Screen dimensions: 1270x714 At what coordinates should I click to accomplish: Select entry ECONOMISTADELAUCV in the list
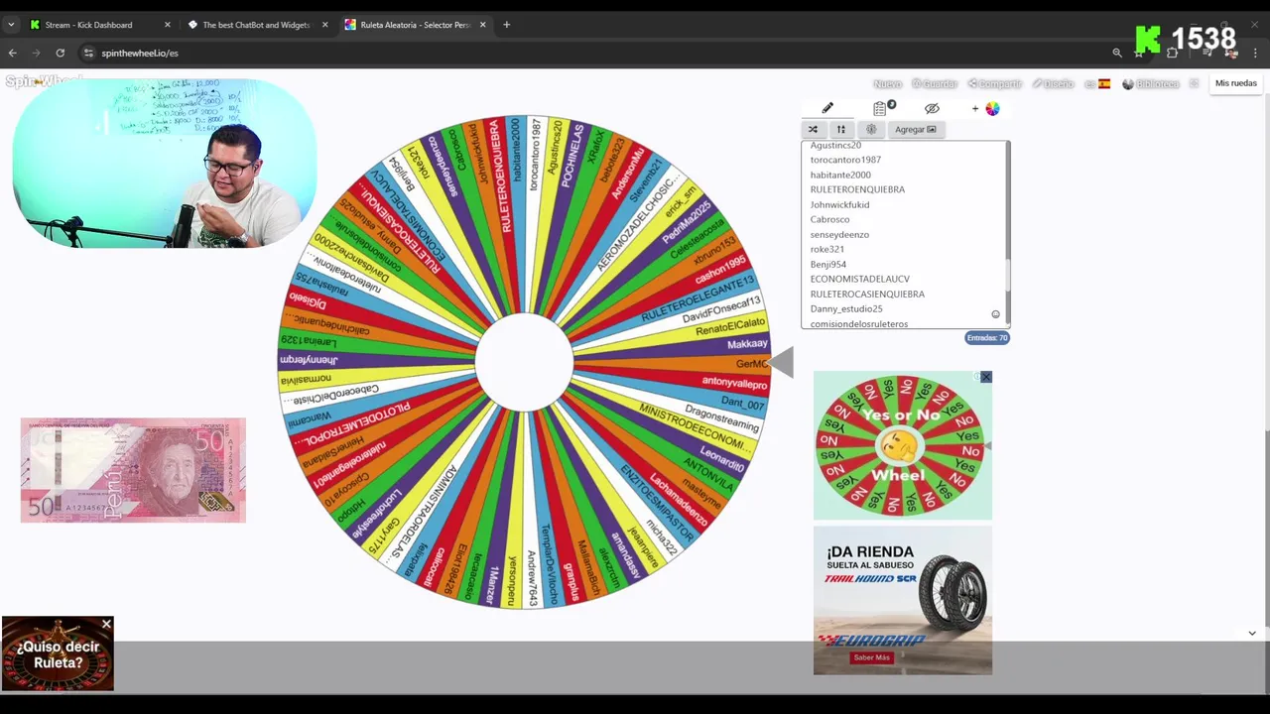859,279
